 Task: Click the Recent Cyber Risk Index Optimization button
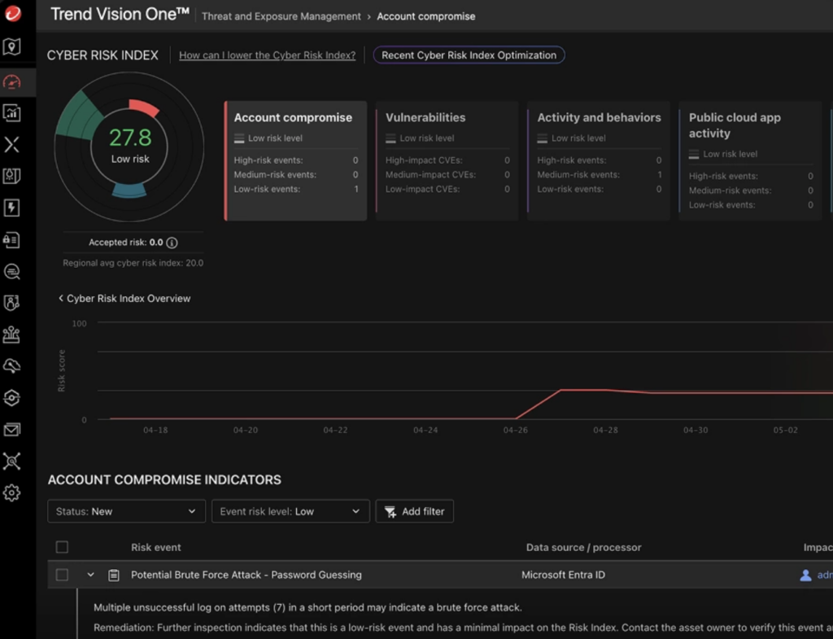coord(469,55)
